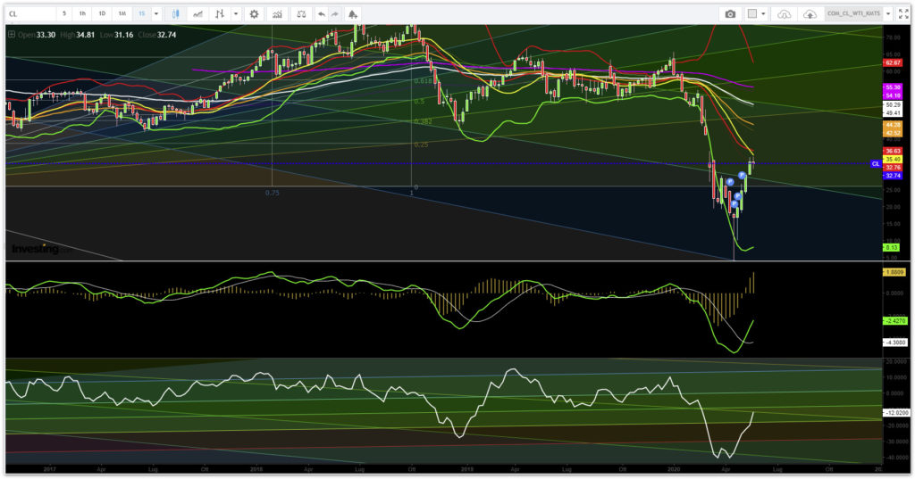The height and width of the screenshot is (479, 915).
Task: Expand the saved layouts dropdown arrow
Action: (888, 14)
